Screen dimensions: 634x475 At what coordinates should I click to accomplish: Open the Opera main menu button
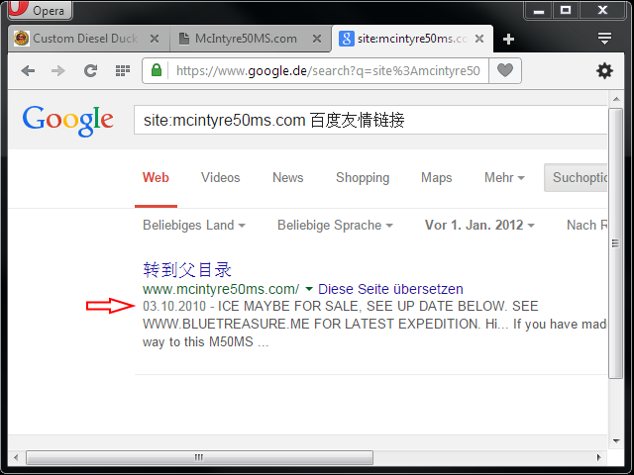click(40, 9)
